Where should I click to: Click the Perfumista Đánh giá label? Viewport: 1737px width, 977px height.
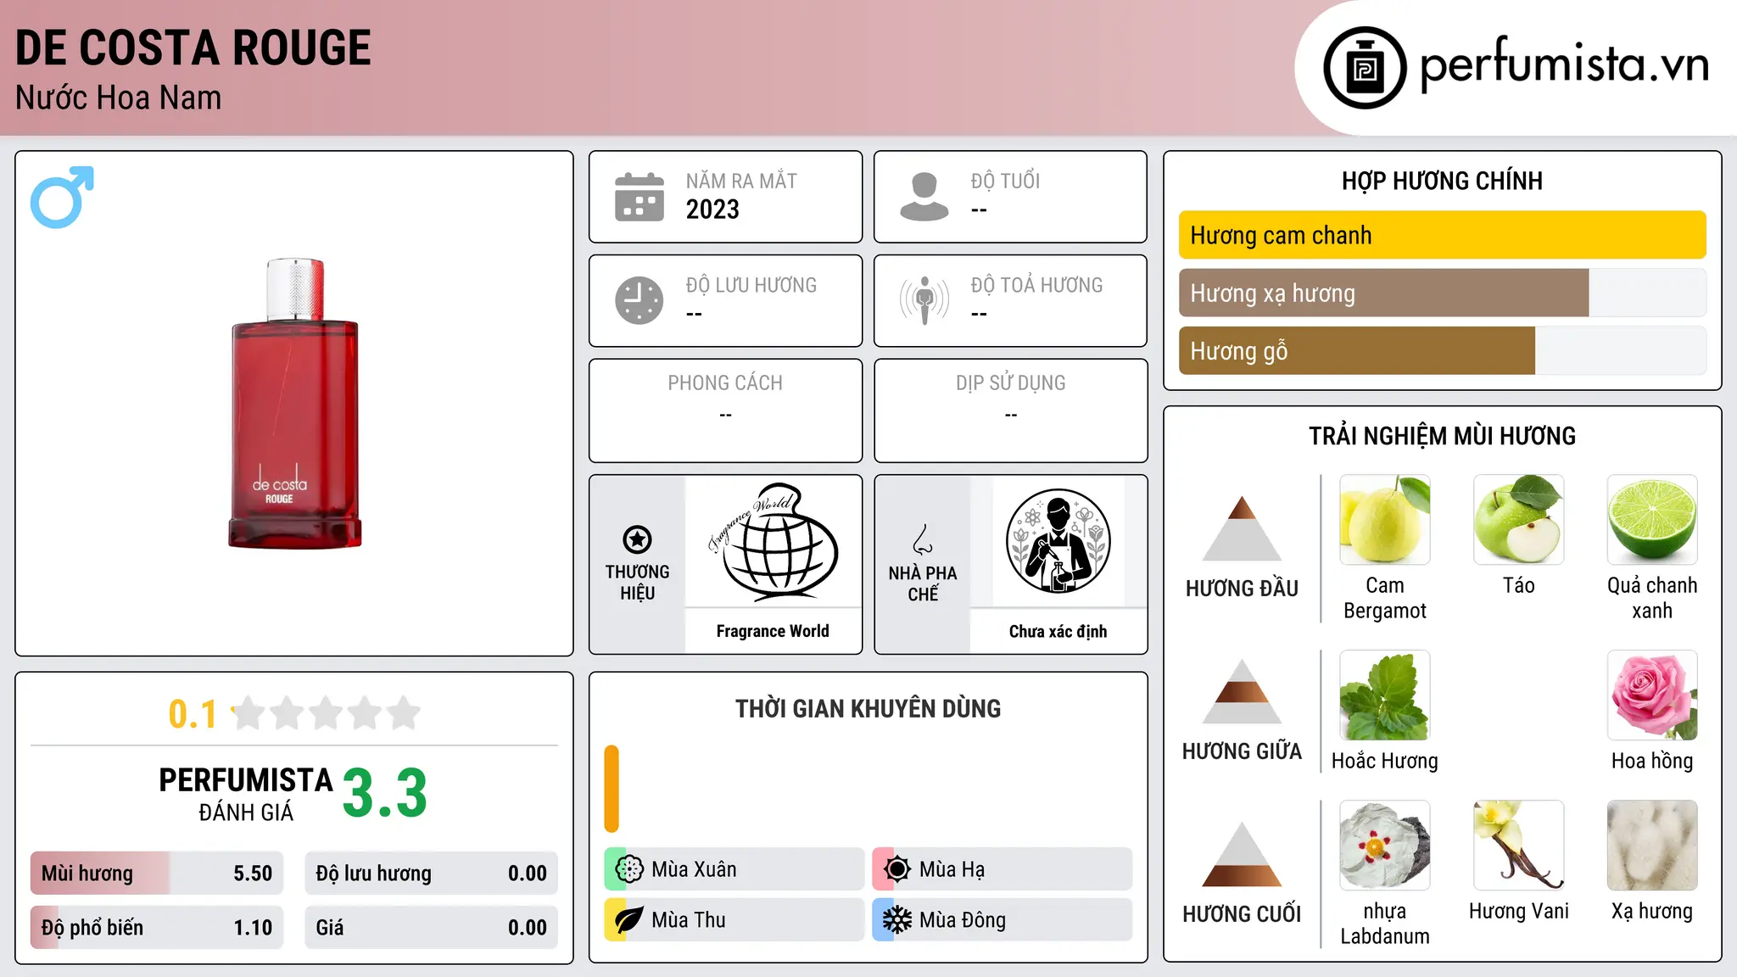coord(246,794)
